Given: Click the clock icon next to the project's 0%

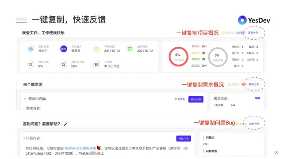Looking at the screenshot, I should 31,64.
